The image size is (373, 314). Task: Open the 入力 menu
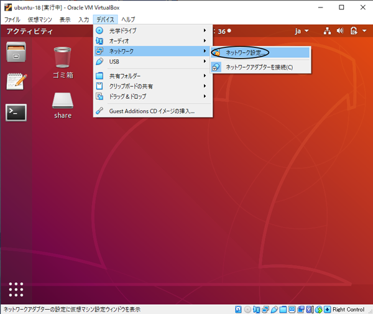coord(83,19)
